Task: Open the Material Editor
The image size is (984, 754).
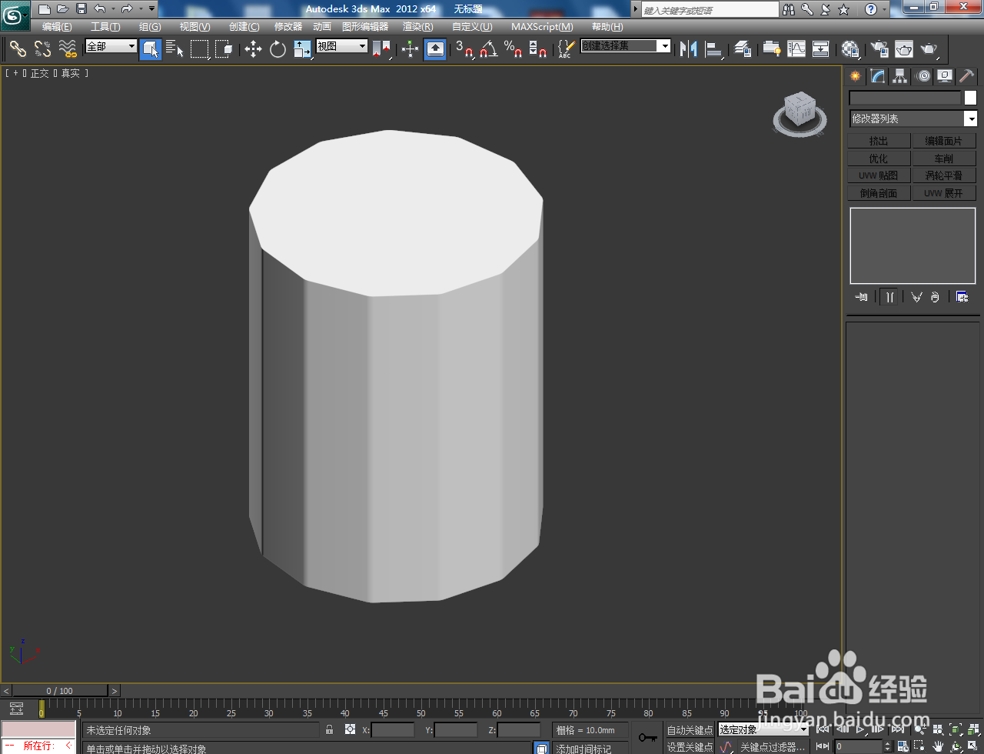Action: click(x=850, y=49)
